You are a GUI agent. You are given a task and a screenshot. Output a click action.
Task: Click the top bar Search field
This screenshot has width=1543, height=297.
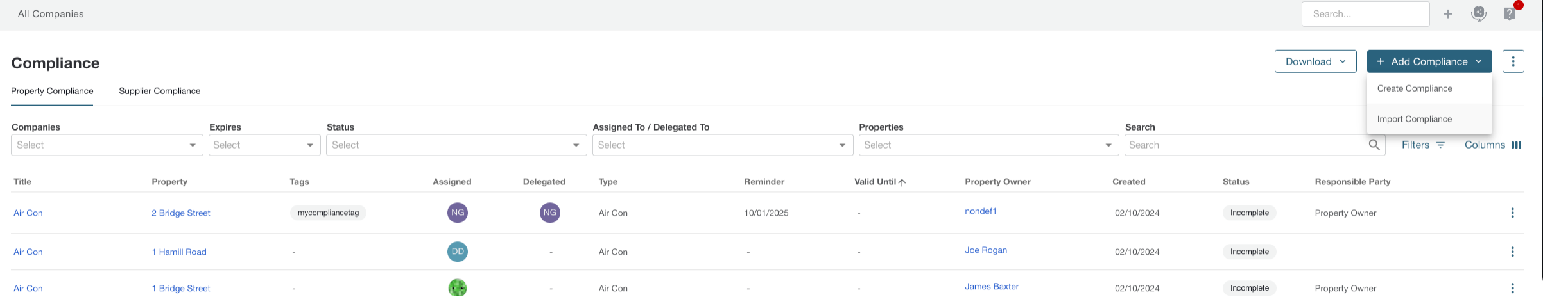[1365, 14]
